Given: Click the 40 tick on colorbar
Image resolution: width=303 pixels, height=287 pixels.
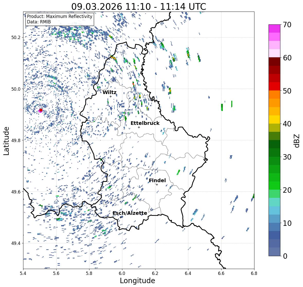Looking at the screenshot, I should click(287, 124).
